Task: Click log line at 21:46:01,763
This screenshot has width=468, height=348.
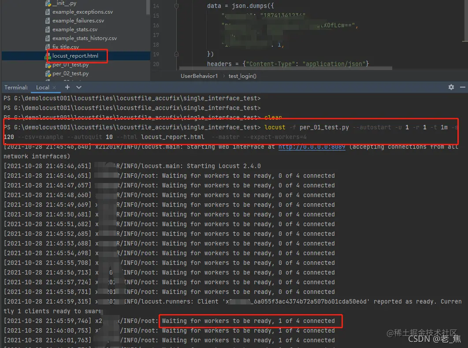Action: [x=169, y=340]
